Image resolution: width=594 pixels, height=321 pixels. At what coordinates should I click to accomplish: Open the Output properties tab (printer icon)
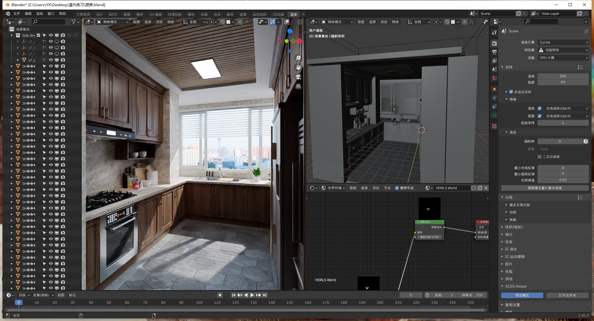click(x=494, y=52)
